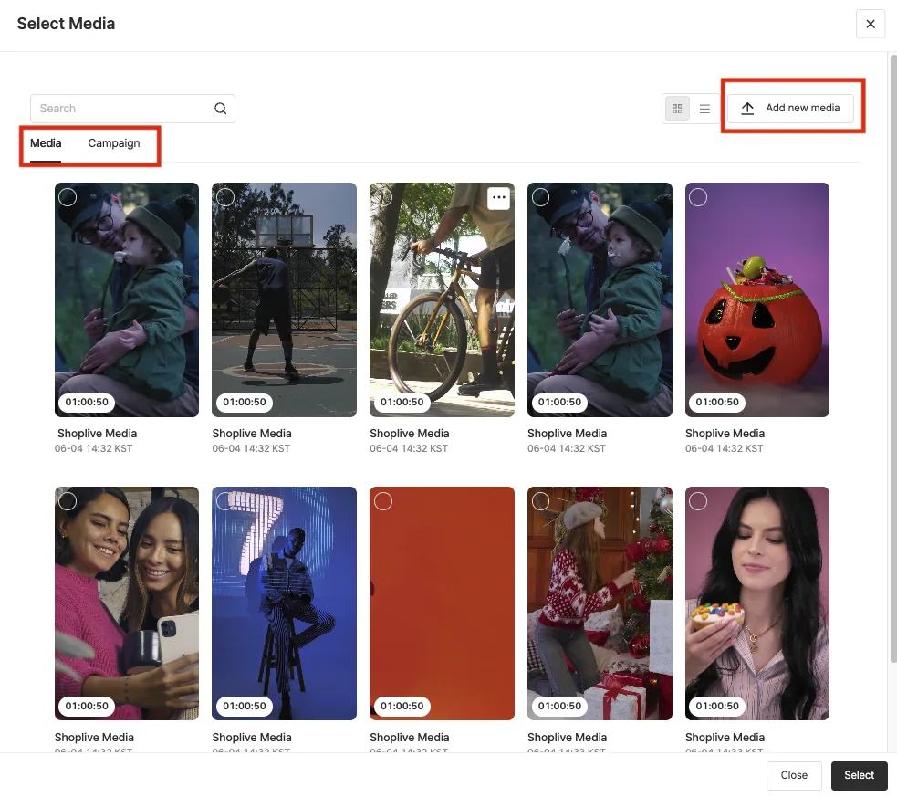Open the bicycle rider thumbnail
The width and height of the screenshot is (897, 797).
442,299
